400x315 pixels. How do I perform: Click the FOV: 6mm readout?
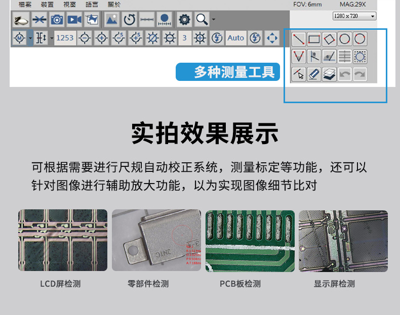point(307,5)
